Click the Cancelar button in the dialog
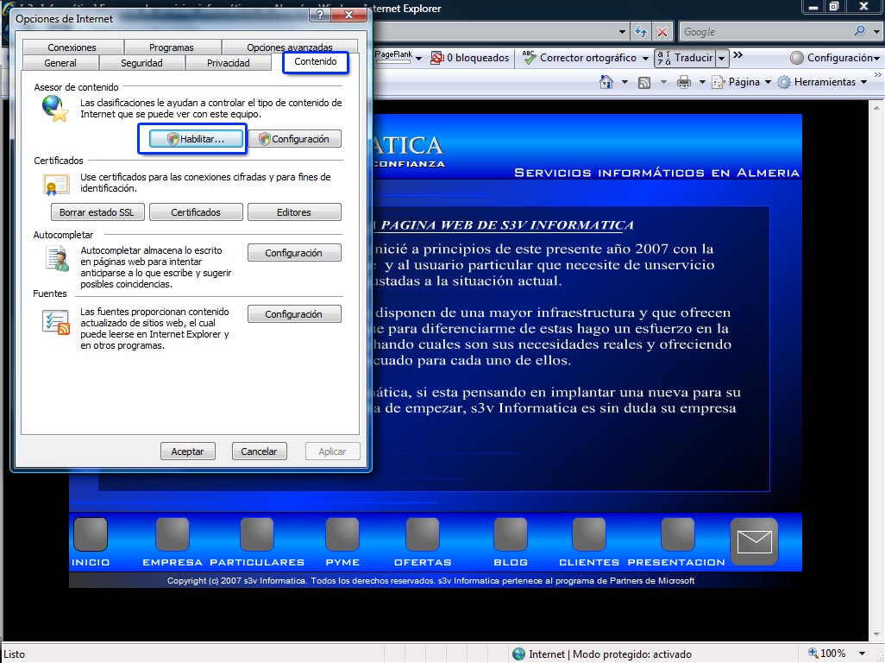This screenshot has width=885, height=663. pos(259,451)
